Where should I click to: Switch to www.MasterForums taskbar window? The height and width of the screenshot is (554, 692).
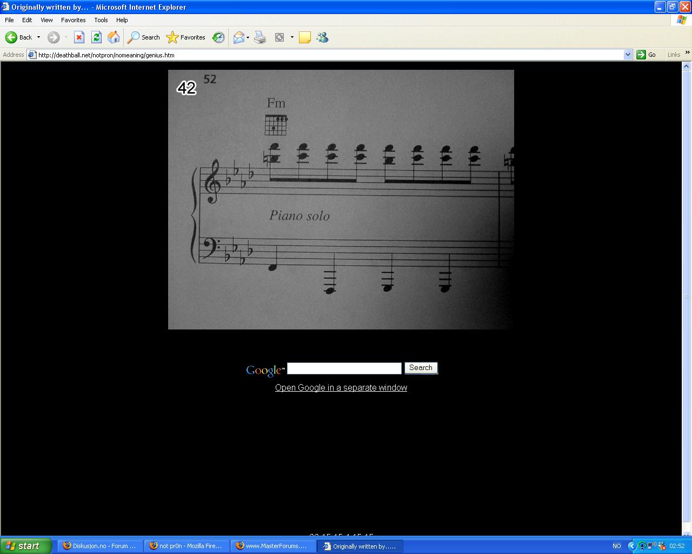273,546
